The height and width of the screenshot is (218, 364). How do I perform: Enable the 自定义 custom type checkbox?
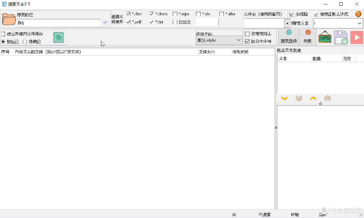click(x=175, y=22)
